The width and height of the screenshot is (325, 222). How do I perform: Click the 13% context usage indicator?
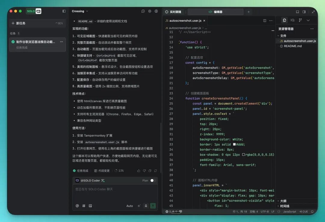click(119, 171)
